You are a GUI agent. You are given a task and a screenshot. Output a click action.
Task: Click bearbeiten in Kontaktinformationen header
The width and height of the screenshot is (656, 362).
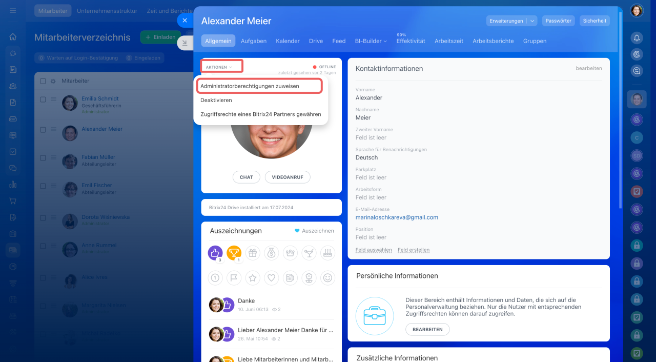coord(589,68)
